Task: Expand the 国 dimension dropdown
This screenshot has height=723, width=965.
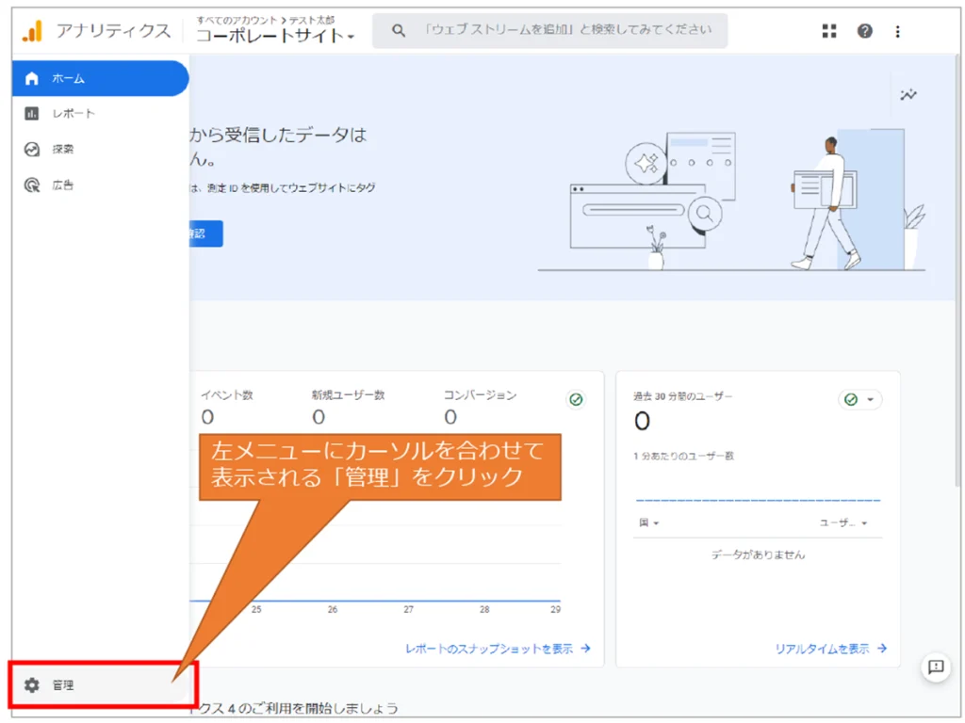Action: 649,522
